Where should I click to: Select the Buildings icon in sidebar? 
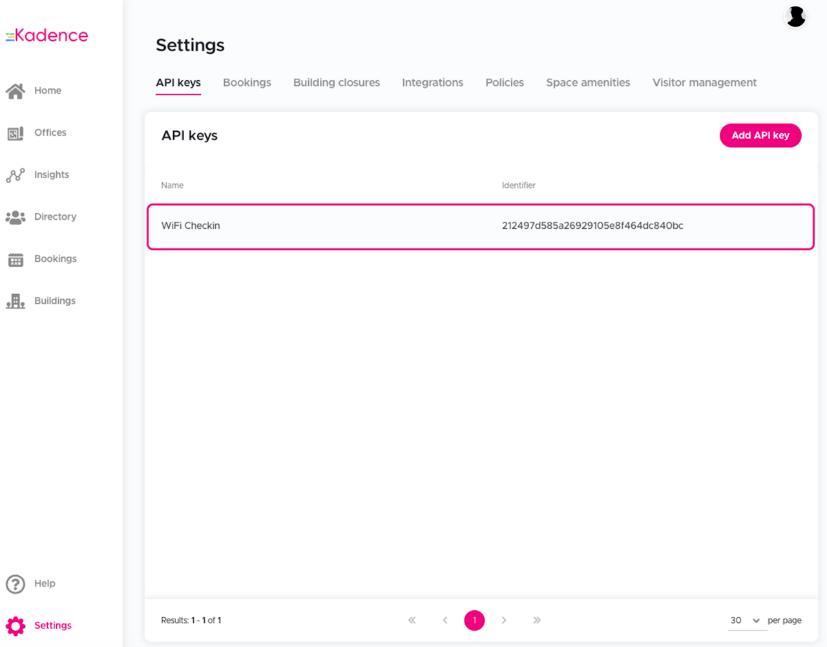16,301
